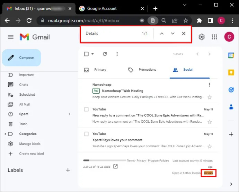The height and width of the screenshot is (192, 239).
Task: Open the Chats folder
Action: pyautogui.click(x=24, y=85)
